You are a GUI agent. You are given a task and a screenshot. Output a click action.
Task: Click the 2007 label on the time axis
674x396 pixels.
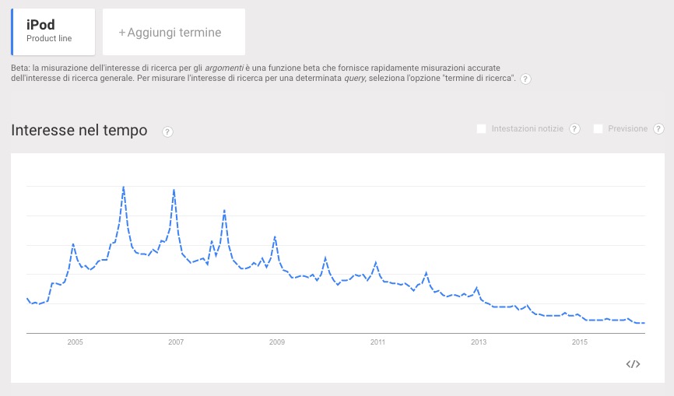click(x=176, y=342)
